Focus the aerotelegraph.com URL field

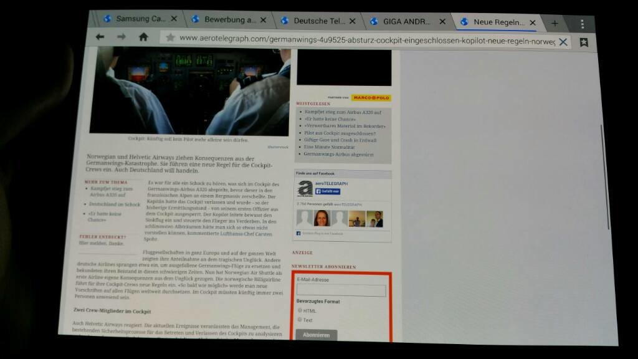click(x=367, y=41)
